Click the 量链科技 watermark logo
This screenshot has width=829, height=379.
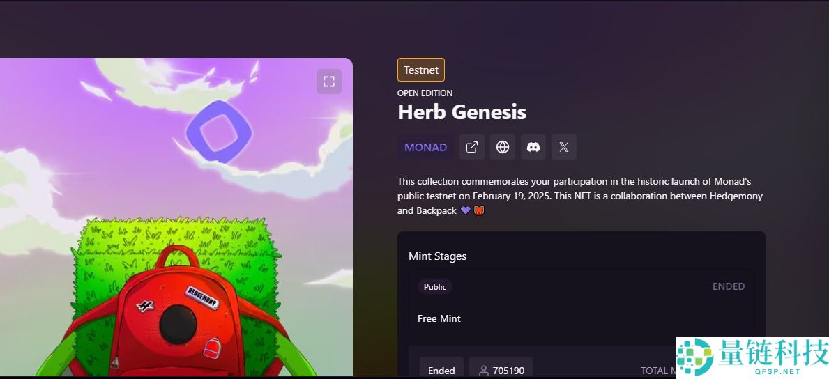(x=752, y=357)
